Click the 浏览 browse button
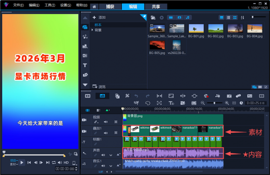The image size is (270, 175). 99,87
